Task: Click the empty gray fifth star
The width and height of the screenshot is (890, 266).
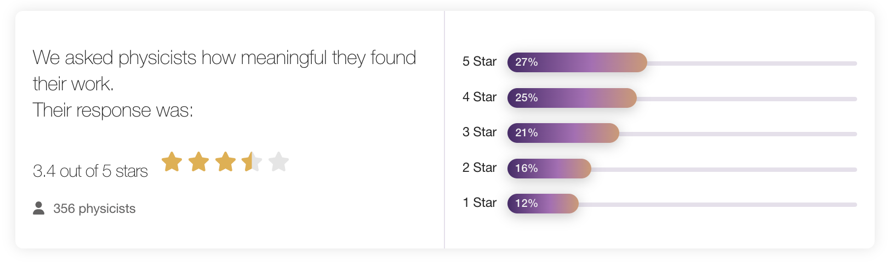Action: 279,162
